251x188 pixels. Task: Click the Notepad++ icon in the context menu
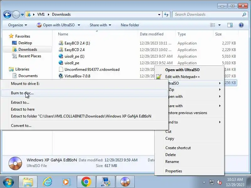[159, 77]
